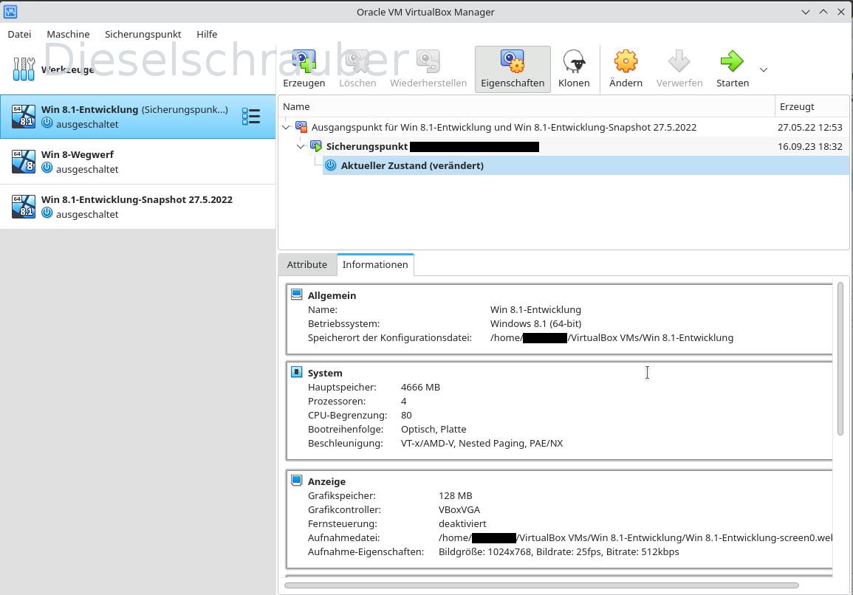Sort by the Name column header
Viewport: 853px width, 595px height.
click(526, 106)
